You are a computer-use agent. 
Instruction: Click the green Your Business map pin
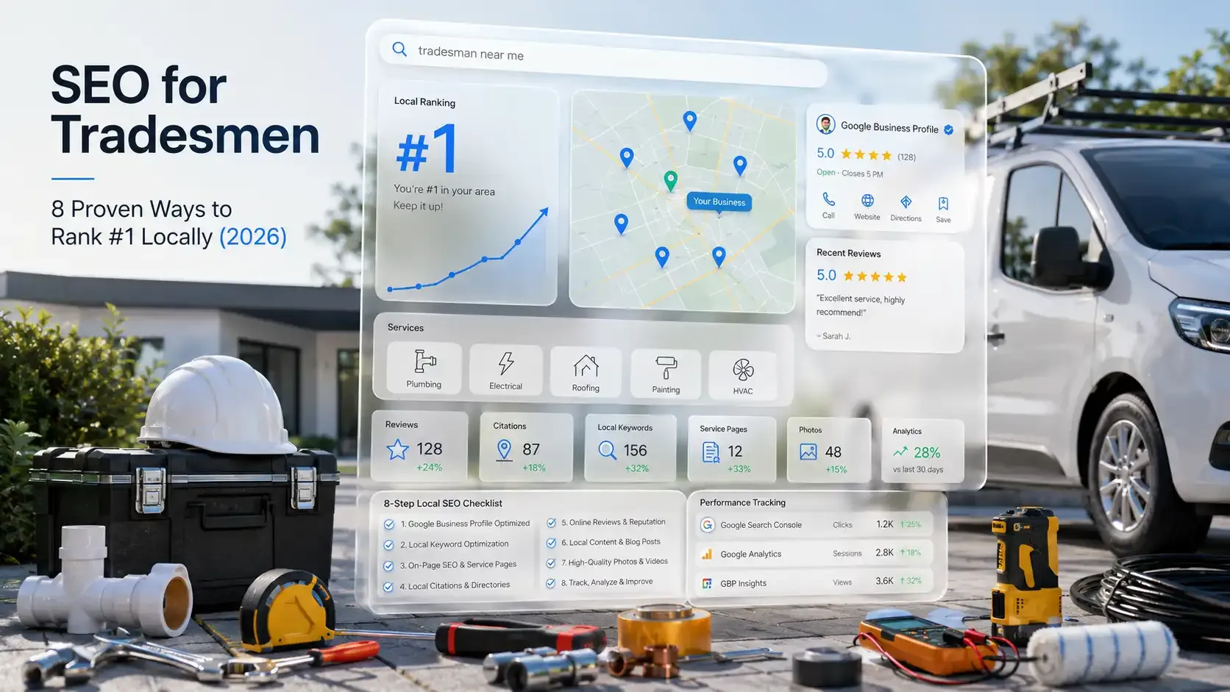coord(670,180)
